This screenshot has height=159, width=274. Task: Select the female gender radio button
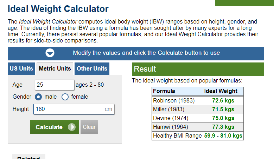[x=65, y=97]
